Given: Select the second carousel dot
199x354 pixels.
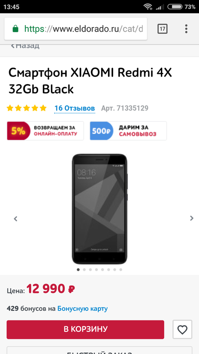Looking at the screenshot, I should tap(84, 269).
